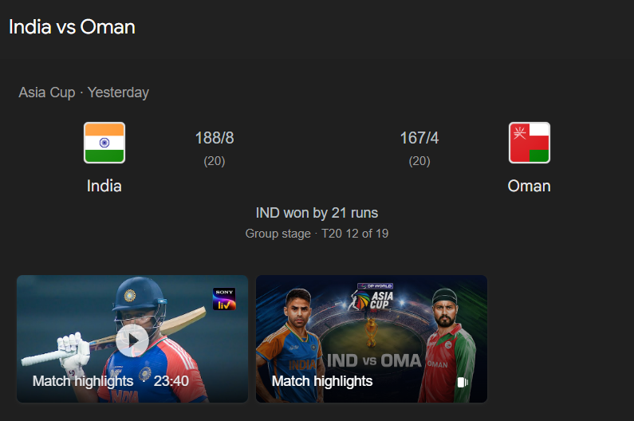Click the Group stage T20 12 of 19 text

click(x=317, y=234)
